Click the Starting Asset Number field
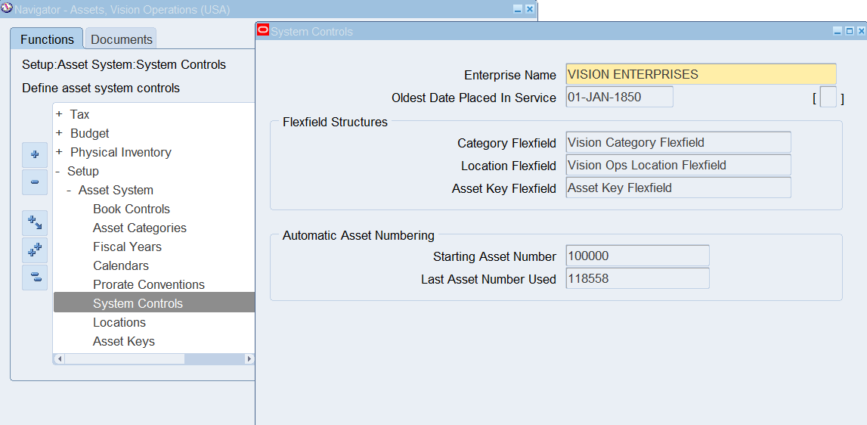Viewport: 867px width, 425px height. pyautogui.click(x=637, y=256)
